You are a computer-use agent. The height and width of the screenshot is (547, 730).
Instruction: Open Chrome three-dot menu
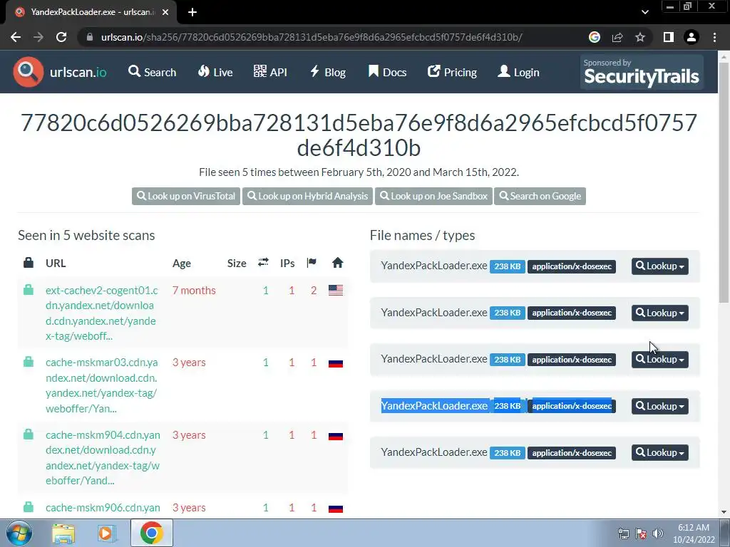click(714, 37)
